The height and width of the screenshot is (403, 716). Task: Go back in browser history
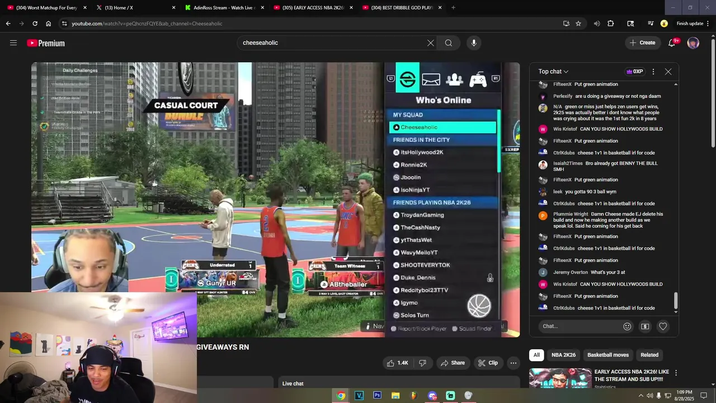click(8, 24)
